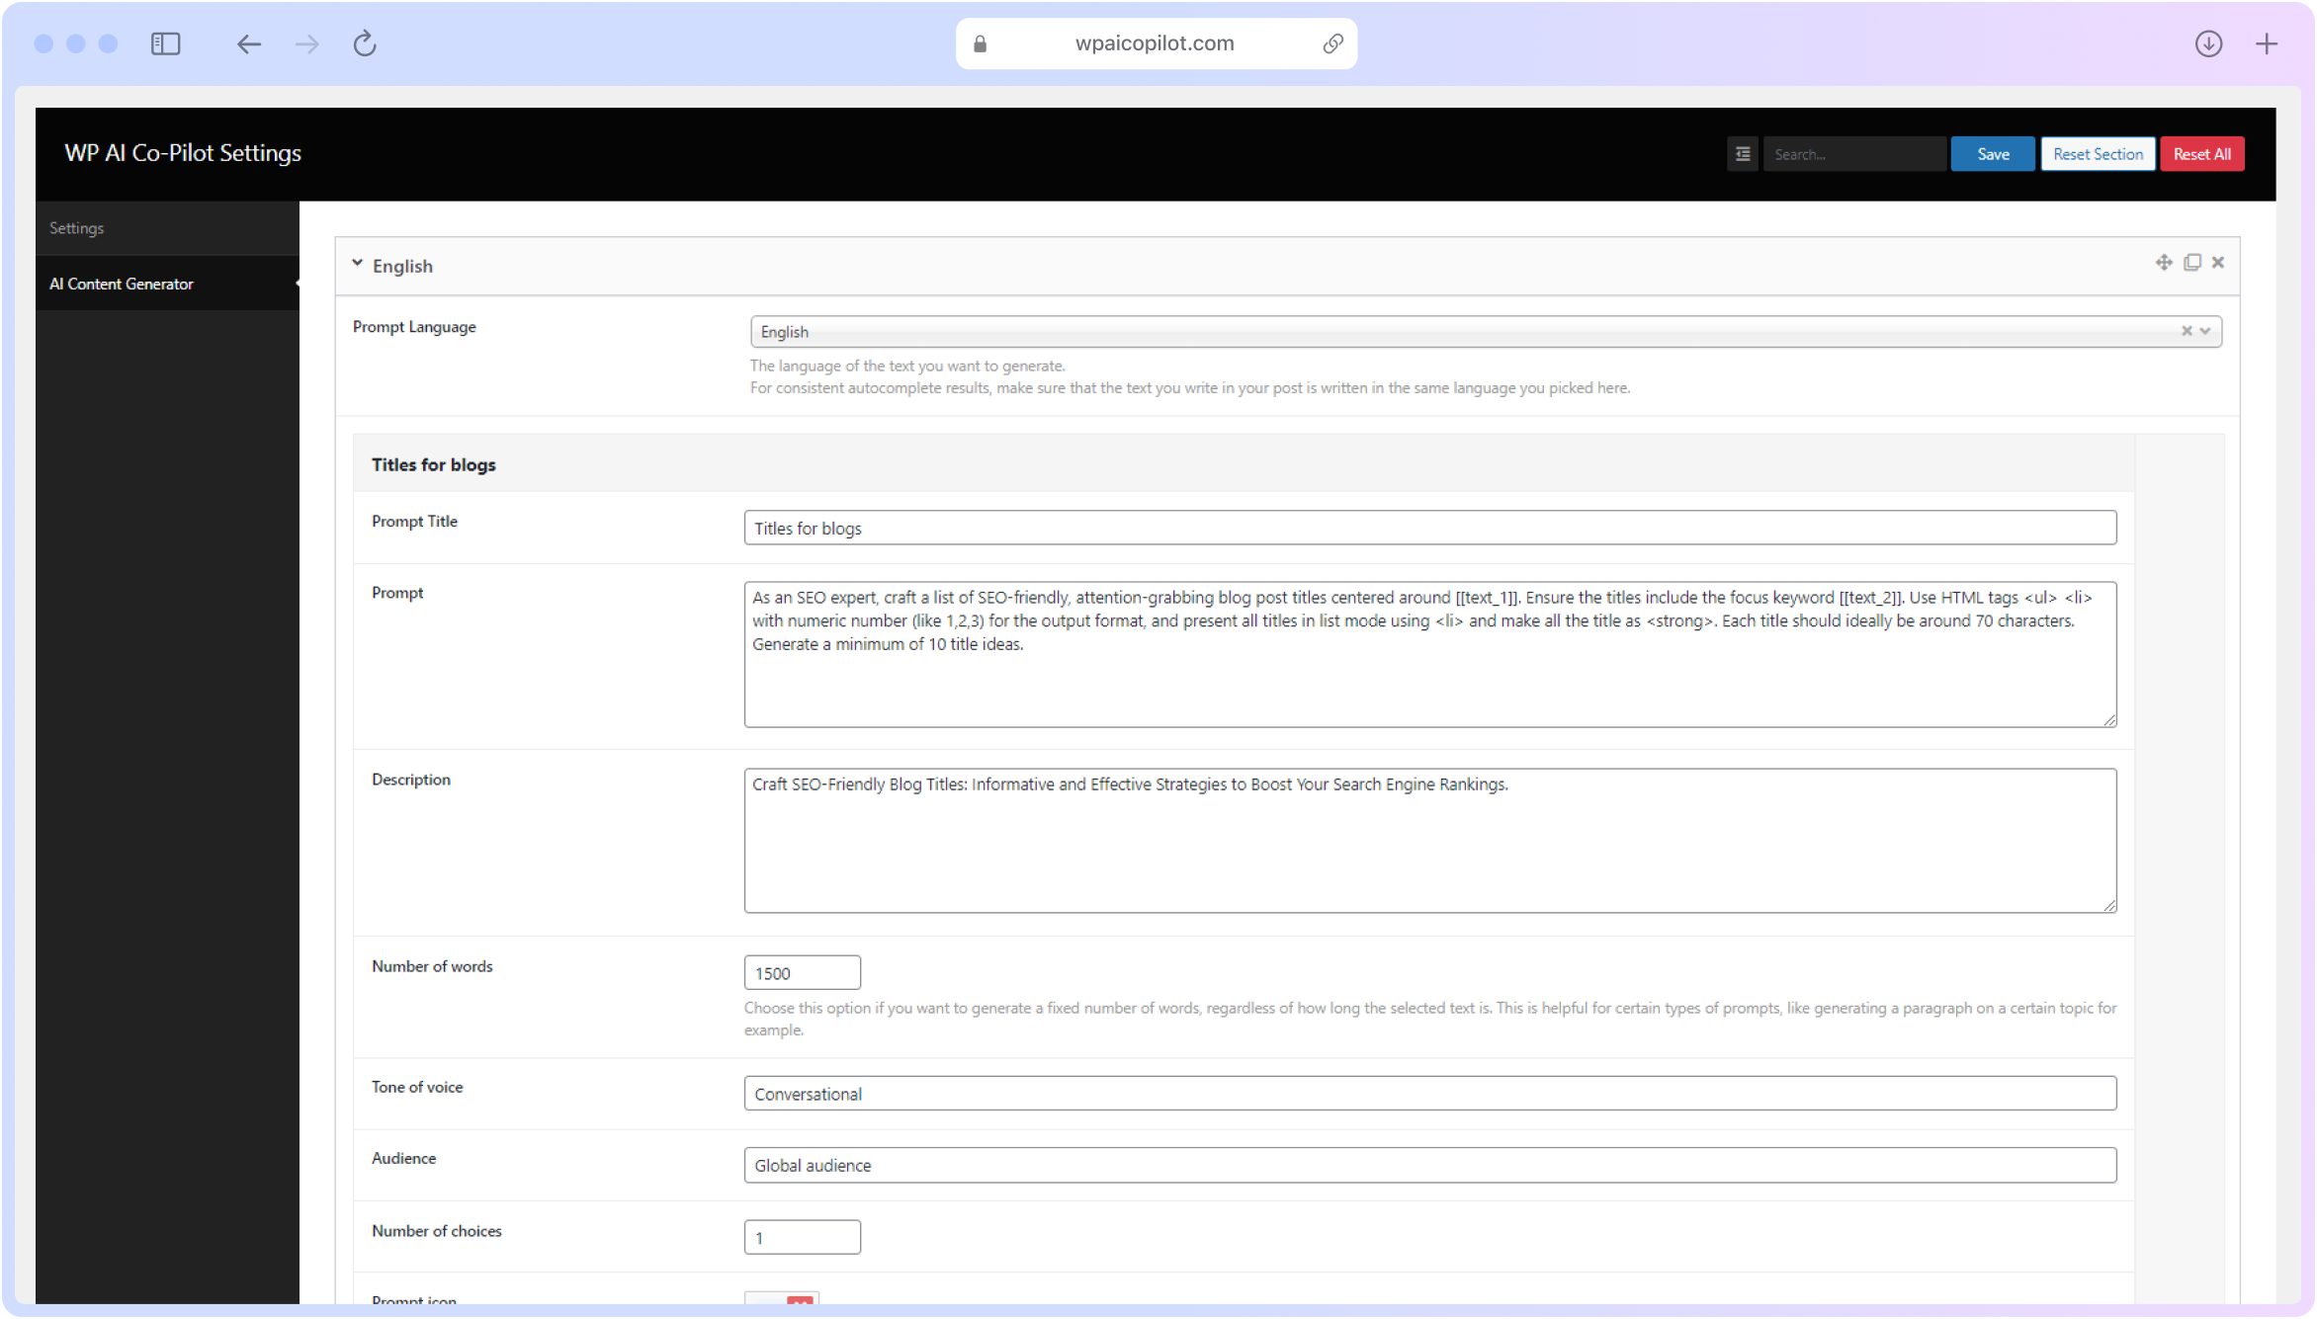This screenshot has height=1319, width=2317.
Task: Click the Prompt Title input field
Action: pyautogui.click(x=1427, y=527)
